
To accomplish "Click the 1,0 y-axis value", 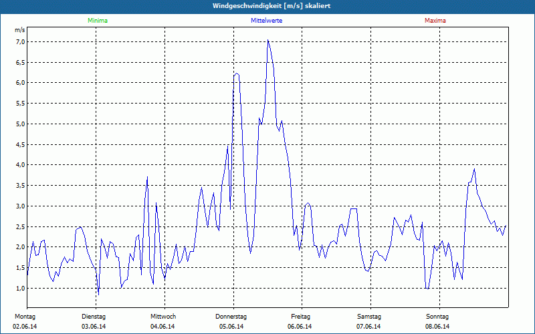I will pos(20,289).
